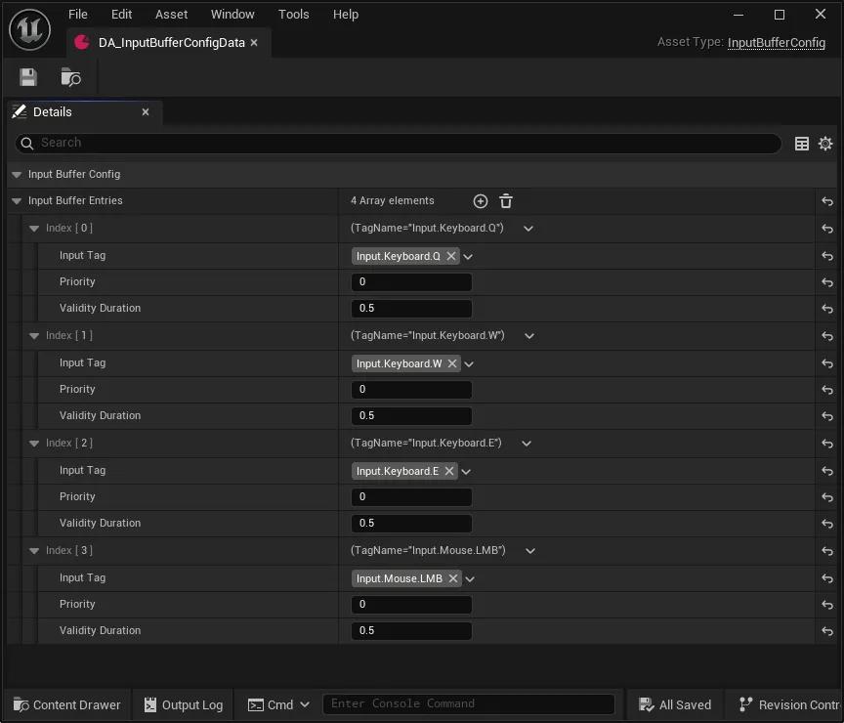Close the DA_InputBufferConfigData asset tab
Image resolution: width=844 pixels, height=723 pixels.
254,43
